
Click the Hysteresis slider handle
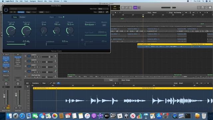tap(25, 44)
